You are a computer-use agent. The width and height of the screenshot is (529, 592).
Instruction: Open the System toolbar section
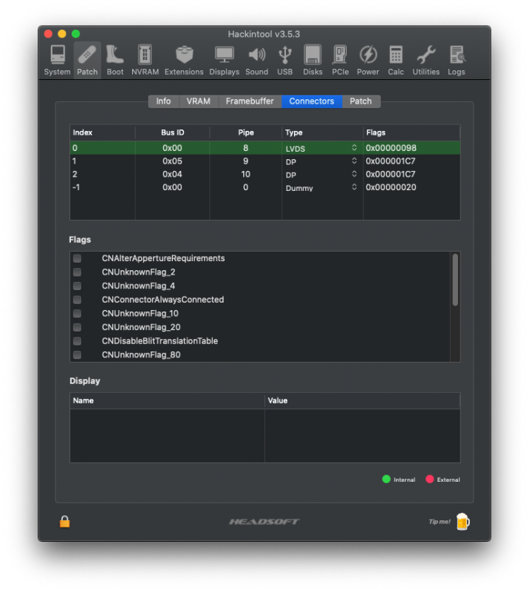pos(57,60)
